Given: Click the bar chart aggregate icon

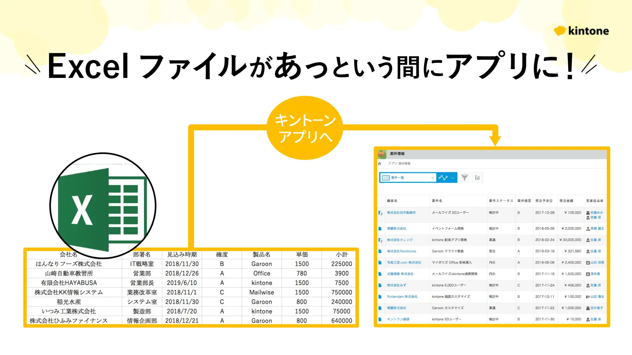Looking at the screenshot, I should 477,178.
